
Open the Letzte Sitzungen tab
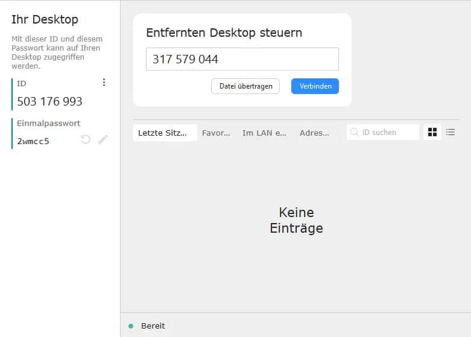(165, 133)
